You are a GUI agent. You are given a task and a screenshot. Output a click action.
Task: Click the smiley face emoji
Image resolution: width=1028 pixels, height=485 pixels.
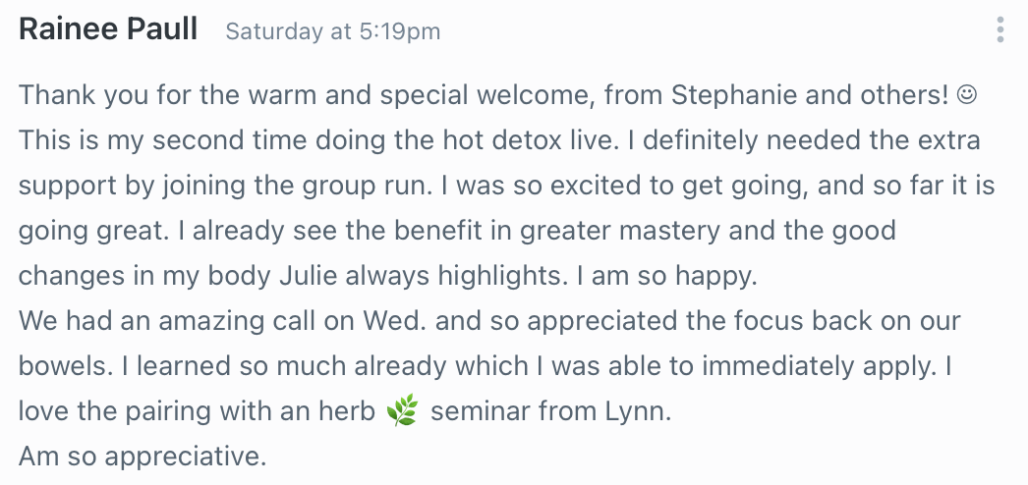(967, 95)
